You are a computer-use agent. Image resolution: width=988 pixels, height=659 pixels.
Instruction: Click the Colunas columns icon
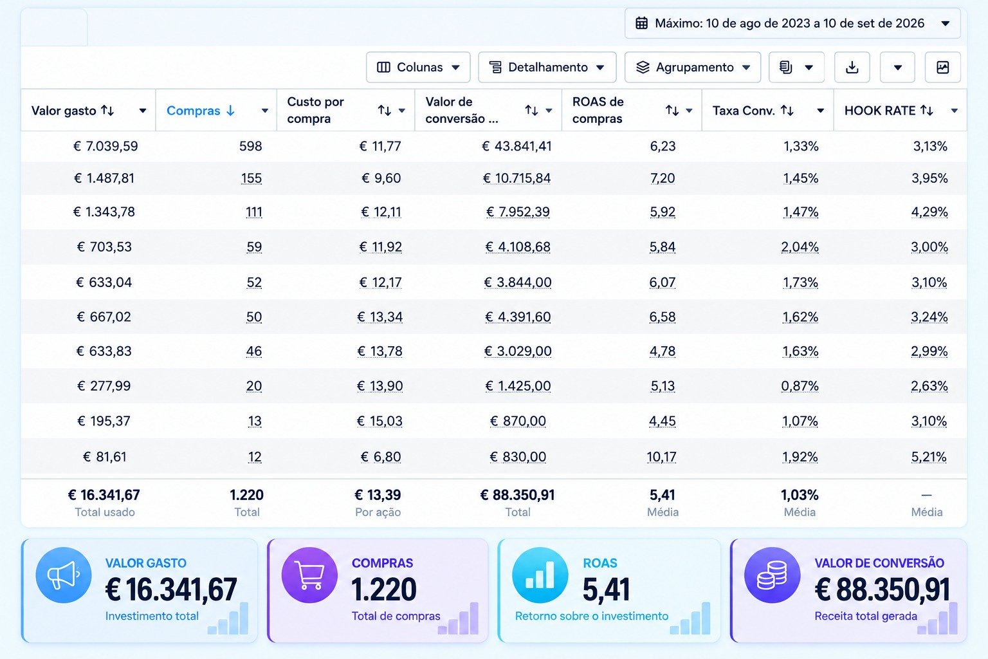tap(383, 67)
